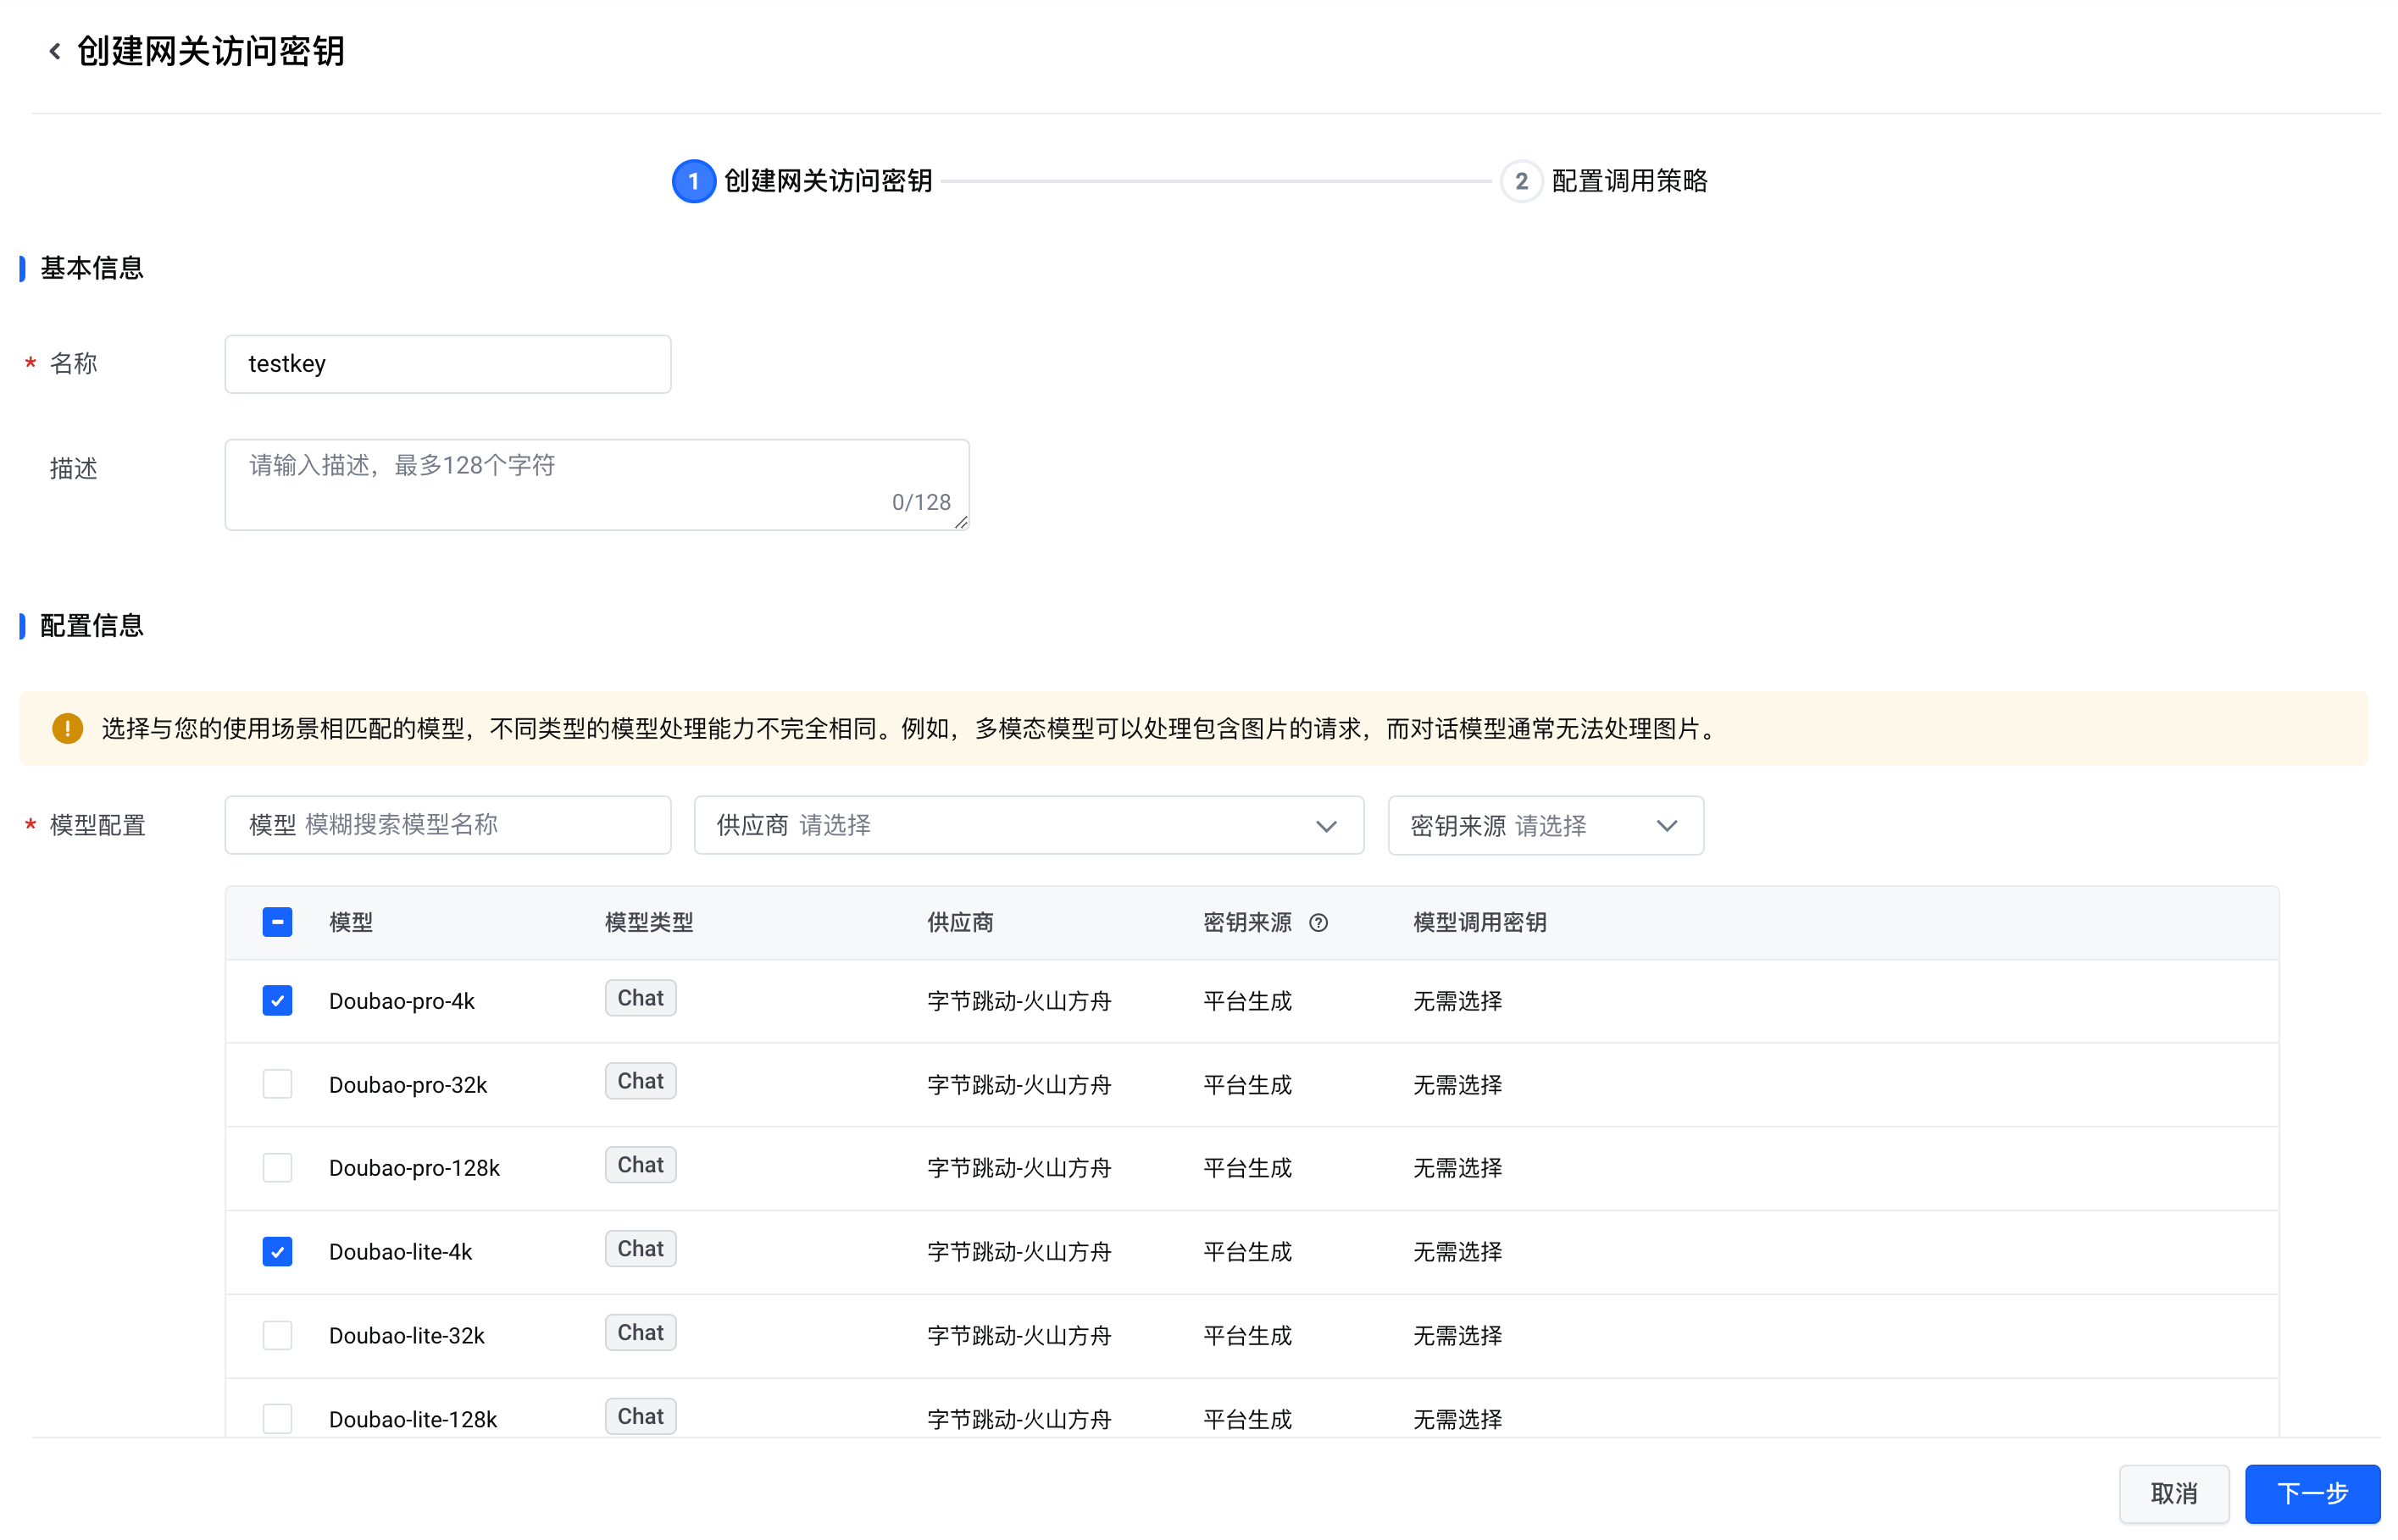Click the 取消 button
Viewport: 2398px width, 1540px height.
[2173, 1493]
